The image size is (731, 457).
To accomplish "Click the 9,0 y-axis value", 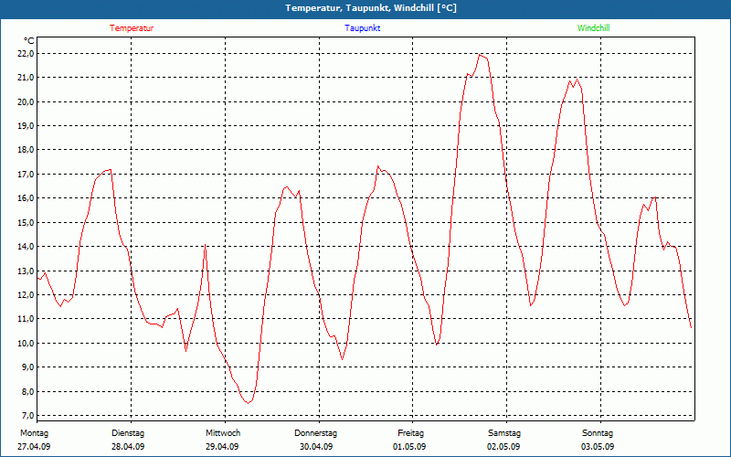I will (27, 367).
